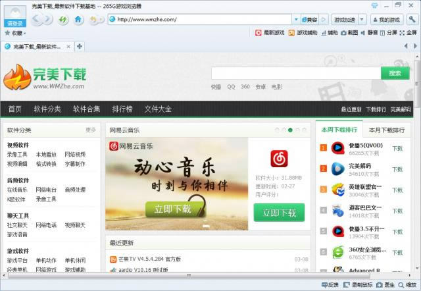Viewport: 421px width, 291px height.
Task: Click the user avatar login picture
Action: [x=15, y=16]
